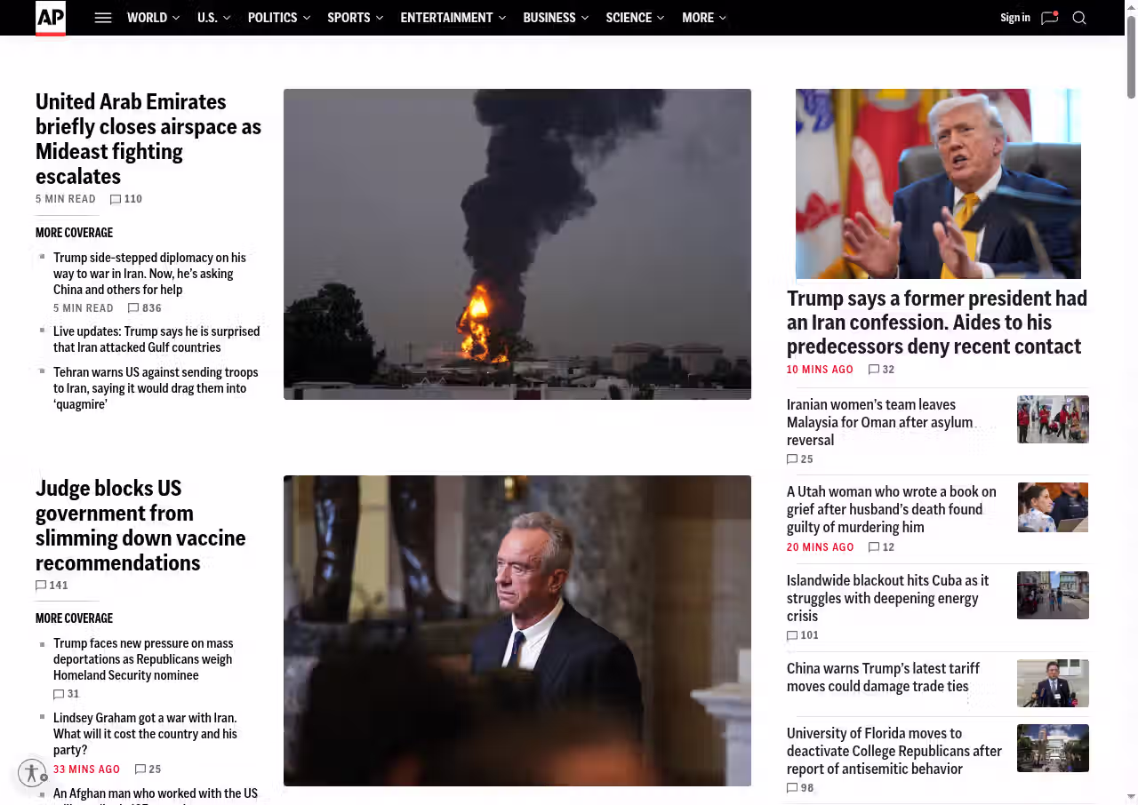Open the Sports menu item
This screenshot has width=1138, height=805.
(x=349, y=18)
